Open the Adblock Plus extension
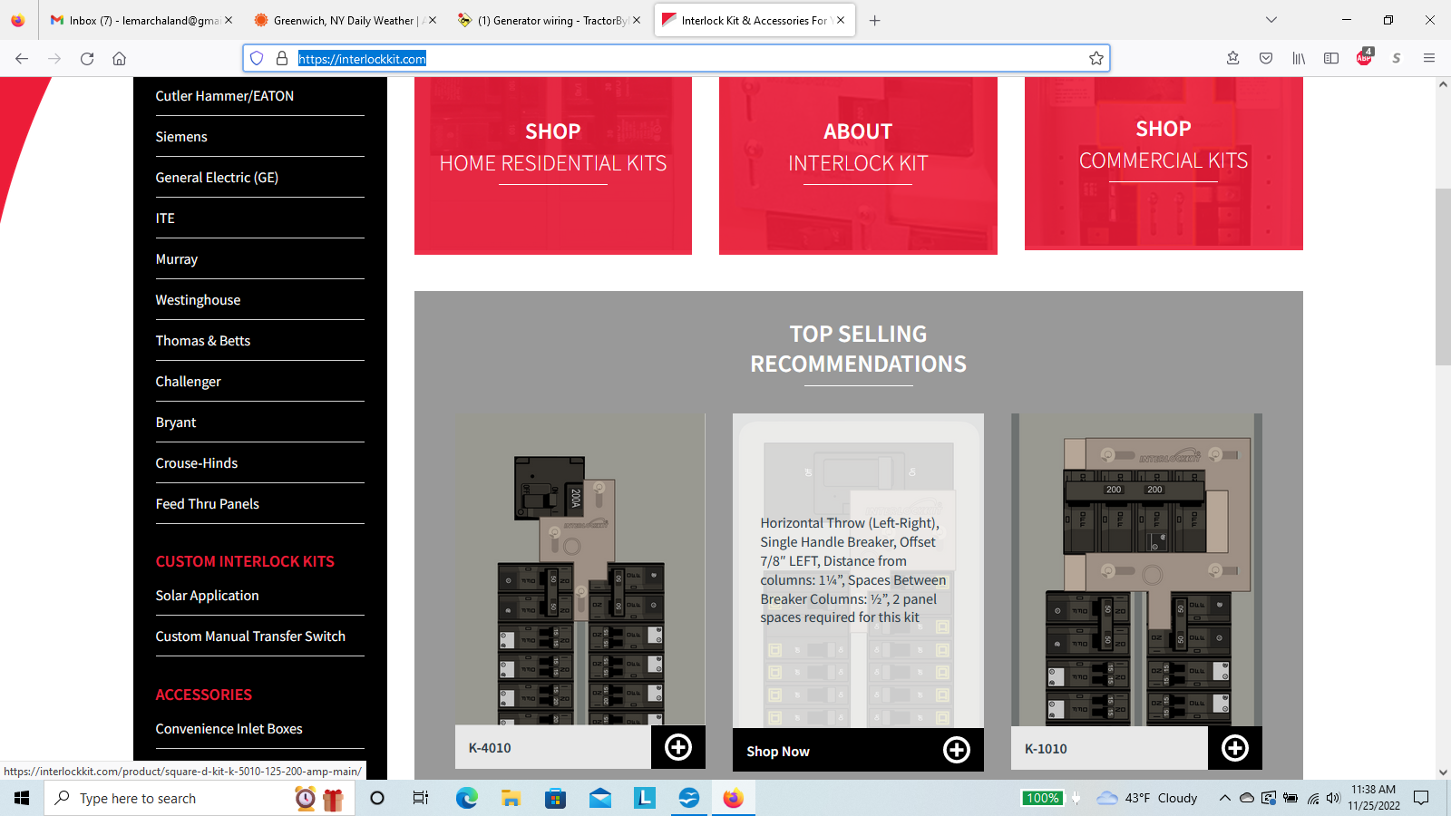The image size is (1451, 816). (1364, 58)
